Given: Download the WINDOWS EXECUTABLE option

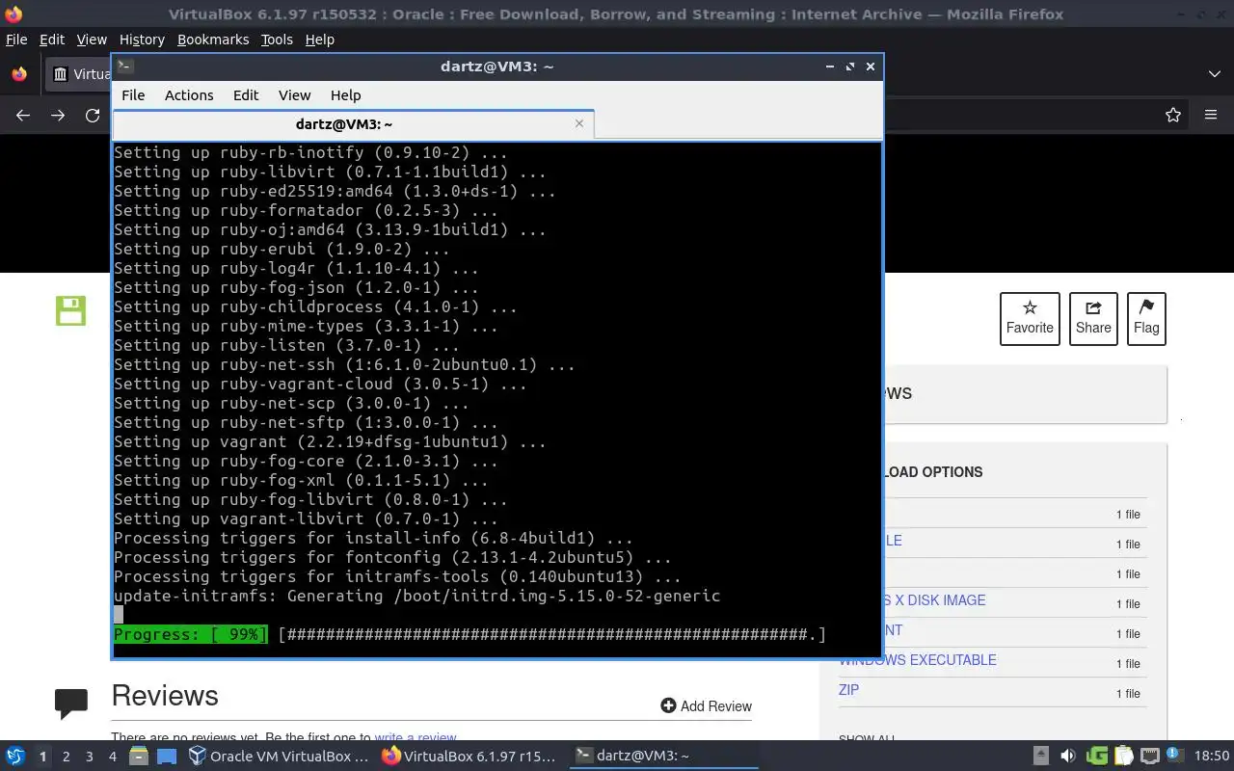Looking at the screenshot, I should click(917, 660).
